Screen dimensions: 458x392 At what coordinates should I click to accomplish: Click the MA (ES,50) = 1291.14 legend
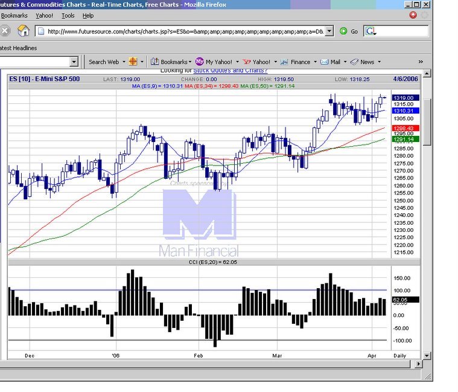pyautogui.click(x=267, y=86)
